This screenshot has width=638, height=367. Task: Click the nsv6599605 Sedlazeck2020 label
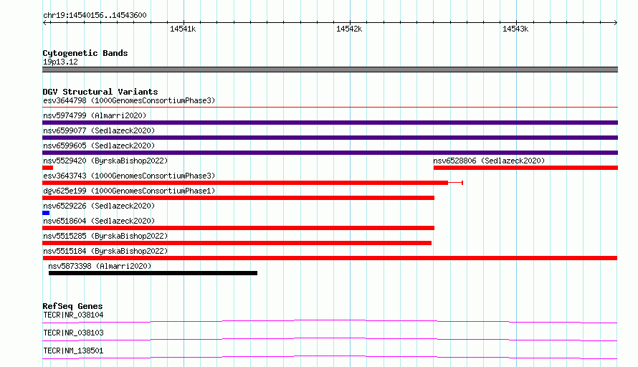(99, 146)
